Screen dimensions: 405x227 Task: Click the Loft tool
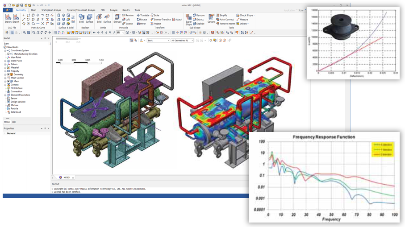click(x=126, y=19)
